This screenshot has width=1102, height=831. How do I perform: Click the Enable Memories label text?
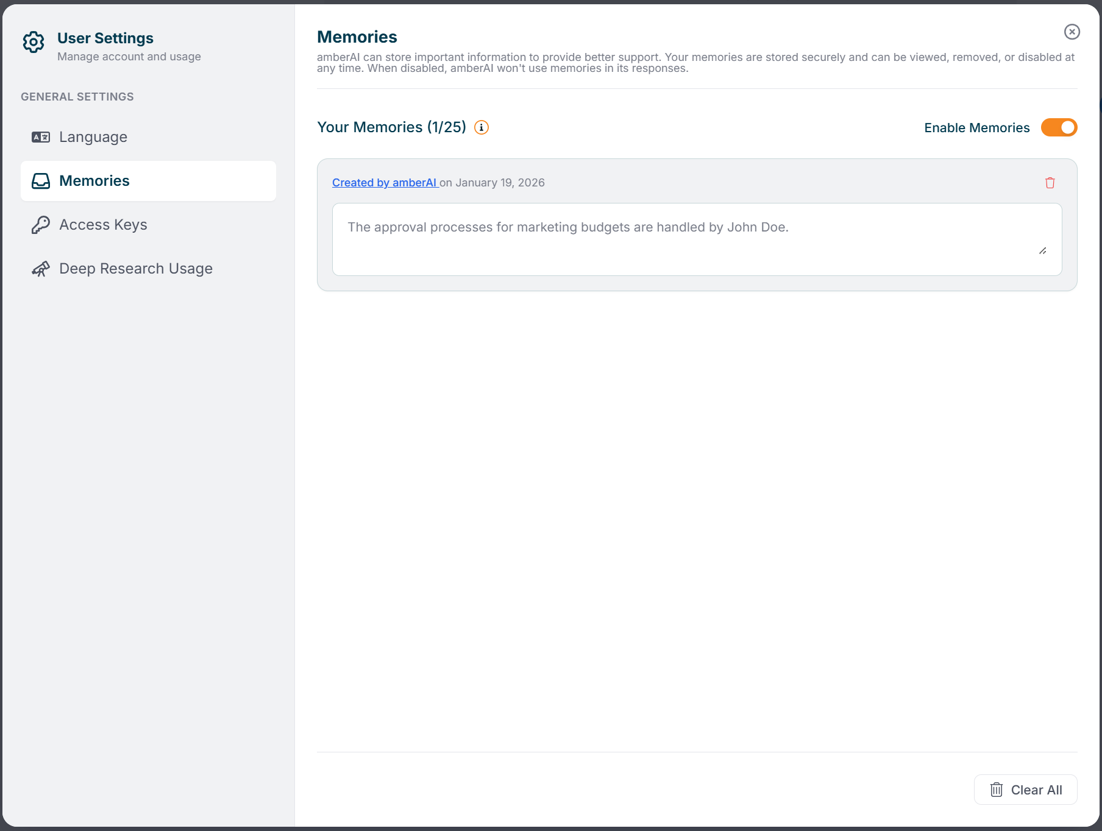[976, 128]
